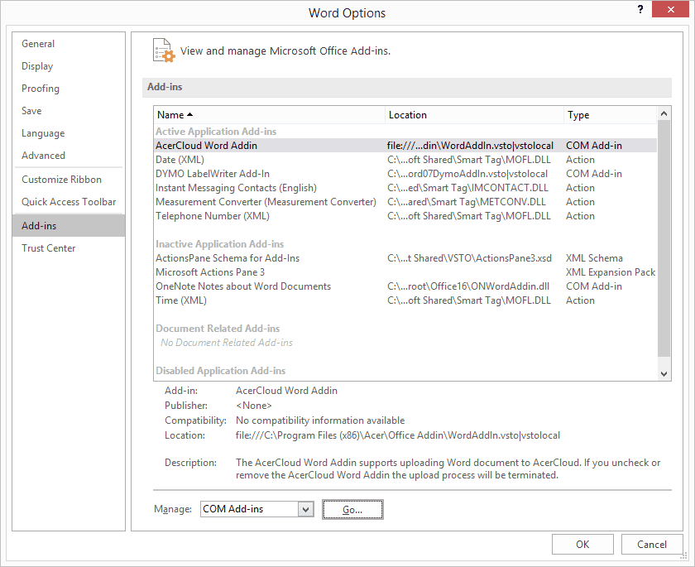Click the Cancel button
Image resolution: width=695 pixels, height=567 pixels.
point(652,545)
